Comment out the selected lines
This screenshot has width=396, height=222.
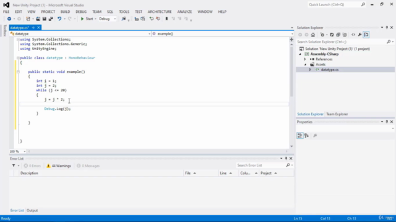pos(152,19)
